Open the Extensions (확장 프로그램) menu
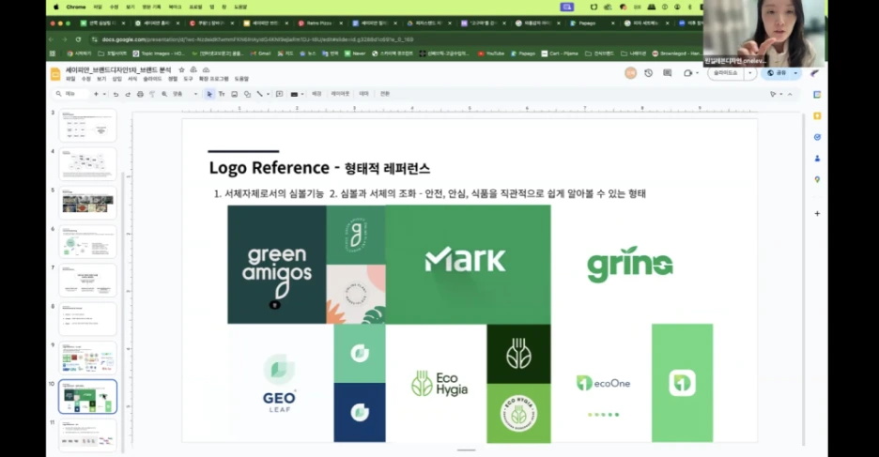This screenshot has width=879, height=457. [213, 79]
